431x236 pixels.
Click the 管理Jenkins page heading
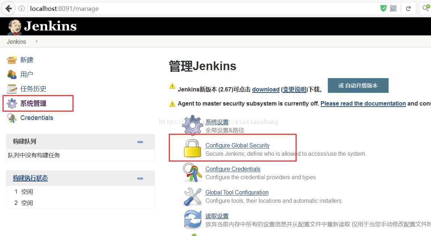[x=202, y=66]
